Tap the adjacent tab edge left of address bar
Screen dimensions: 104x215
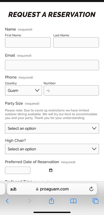coord(2,189)
